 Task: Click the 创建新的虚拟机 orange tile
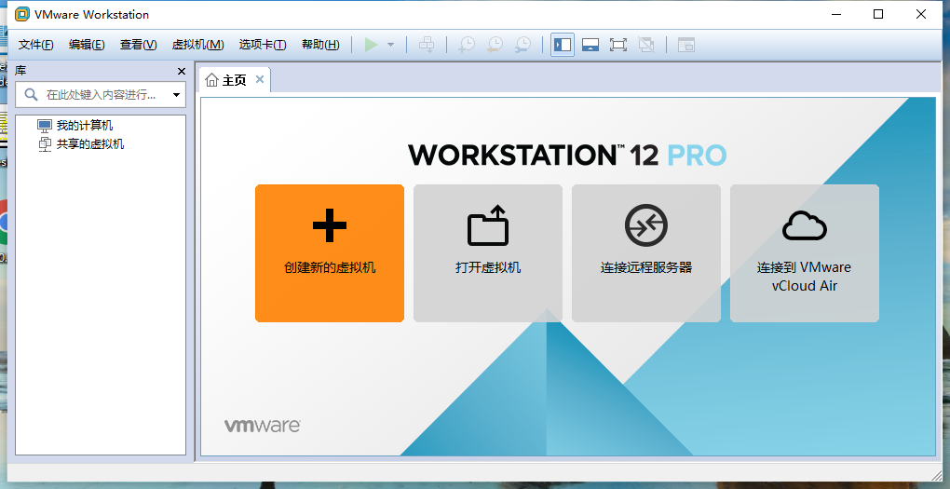pos(330,253)
